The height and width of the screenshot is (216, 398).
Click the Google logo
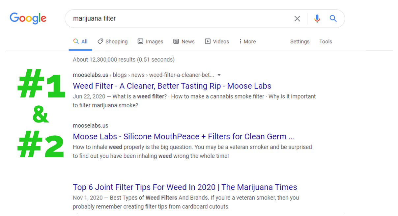(x=28, y=18)
